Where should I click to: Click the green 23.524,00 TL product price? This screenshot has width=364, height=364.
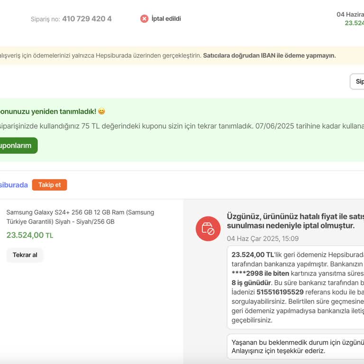(x=30, y=235)
